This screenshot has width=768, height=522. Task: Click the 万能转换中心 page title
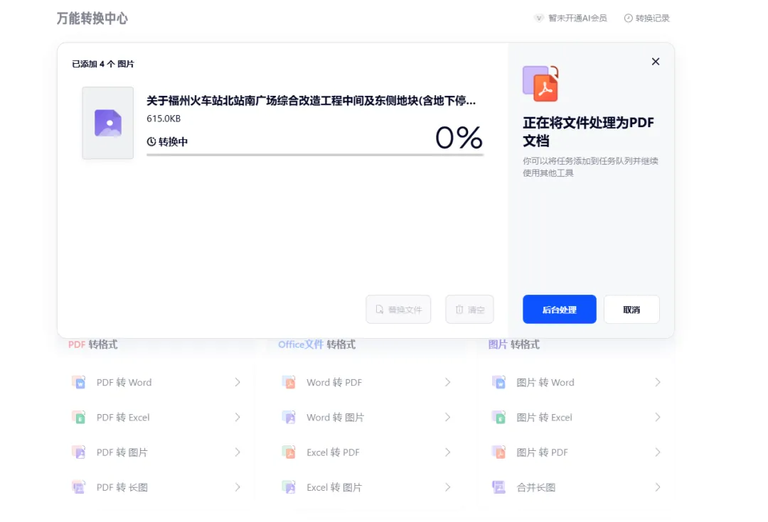point(92,18)
